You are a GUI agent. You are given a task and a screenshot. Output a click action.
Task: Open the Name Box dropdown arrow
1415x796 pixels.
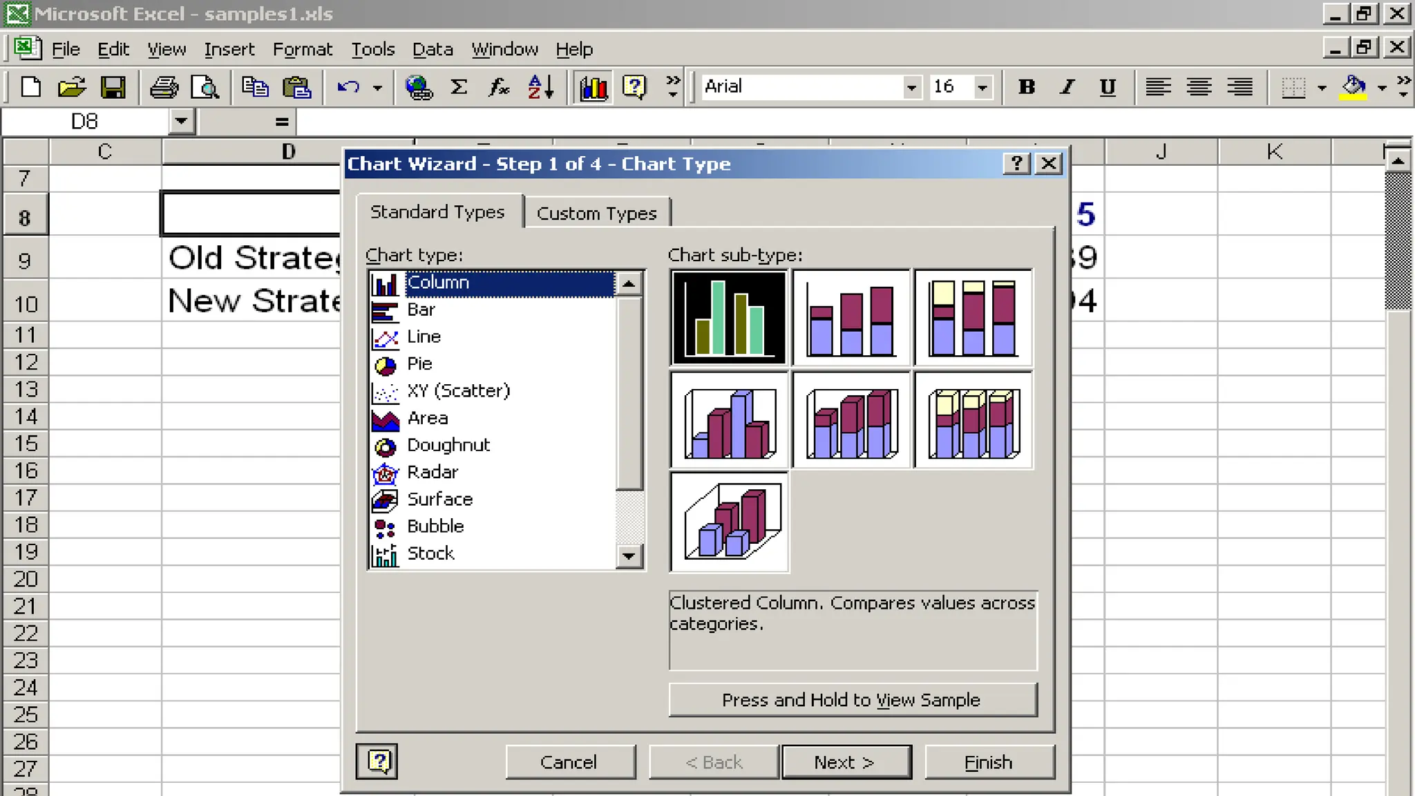181,122
